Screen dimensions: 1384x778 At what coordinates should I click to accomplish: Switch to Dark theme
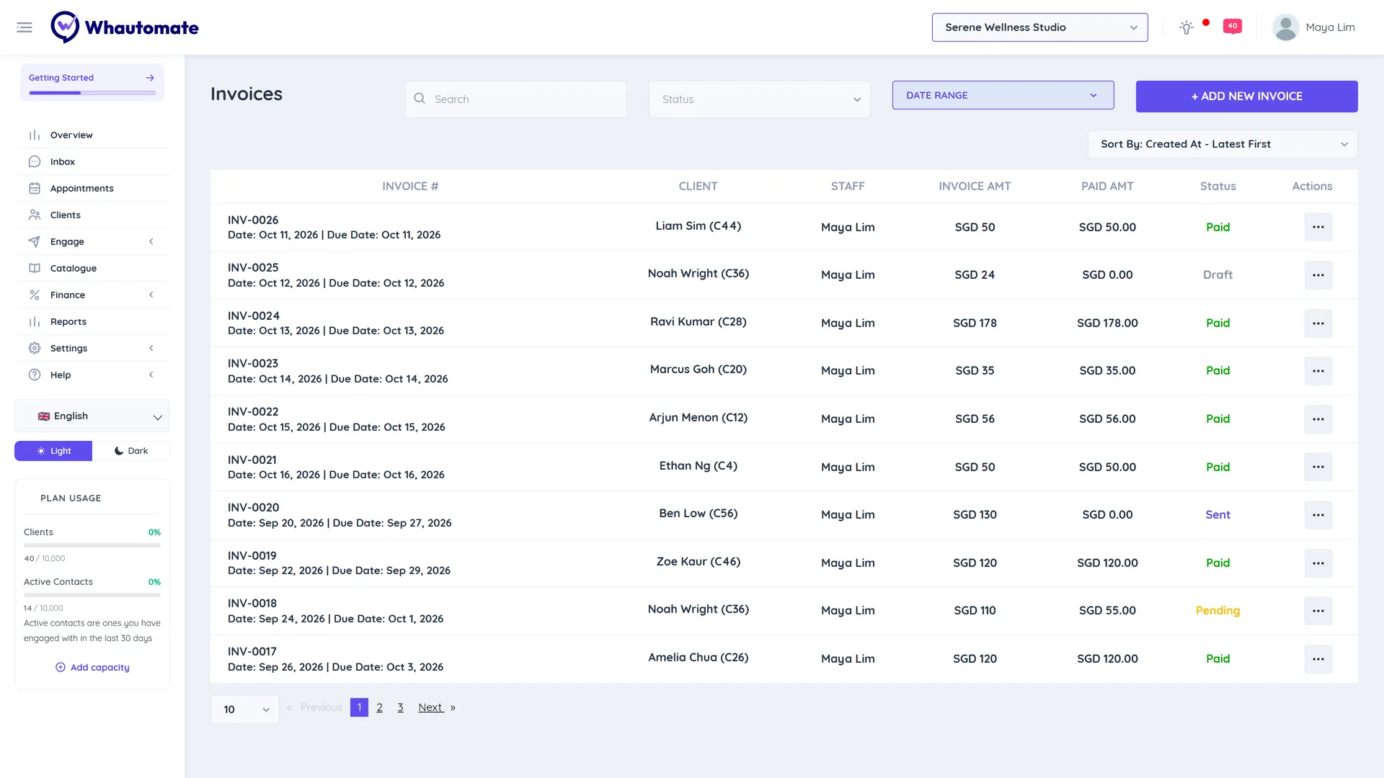[131, 451]
